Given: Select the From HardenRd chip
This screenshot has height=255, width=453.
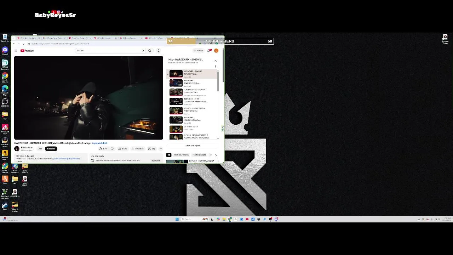Looking at the screenshot, I should point(199,155).
